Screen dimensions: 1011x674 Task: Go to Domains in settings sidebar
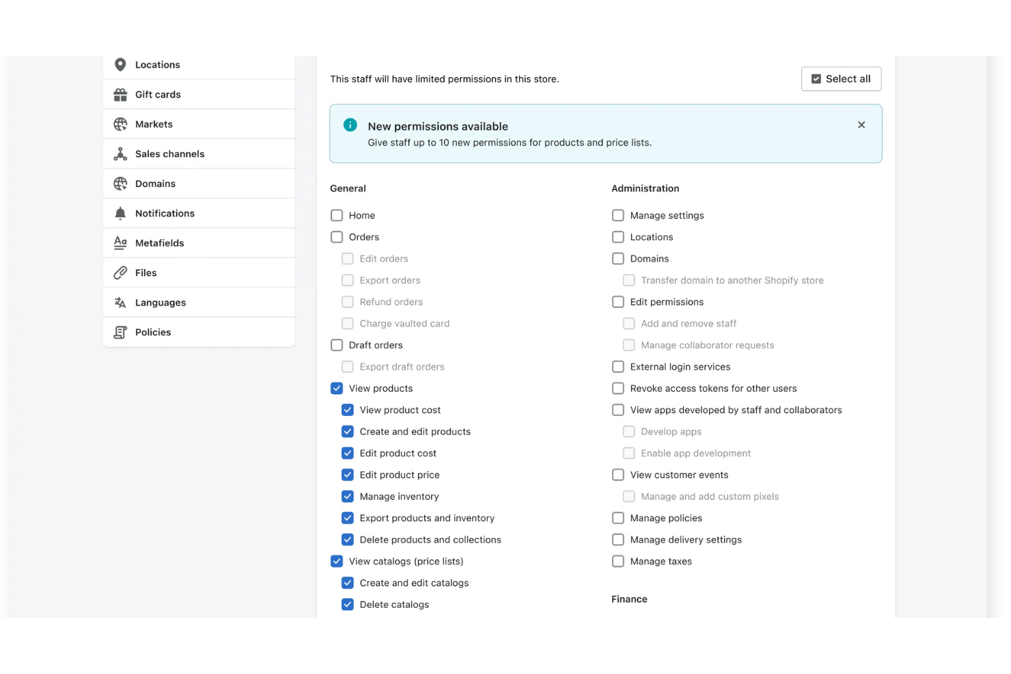coord(155,184)
